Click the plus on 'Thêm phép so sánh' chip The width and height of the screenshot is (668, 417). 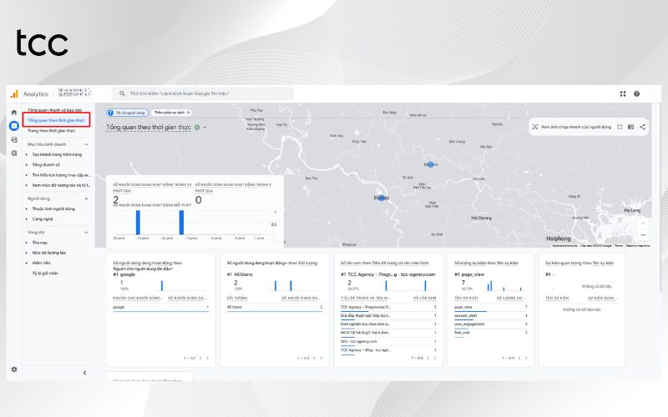pos(189,113)
